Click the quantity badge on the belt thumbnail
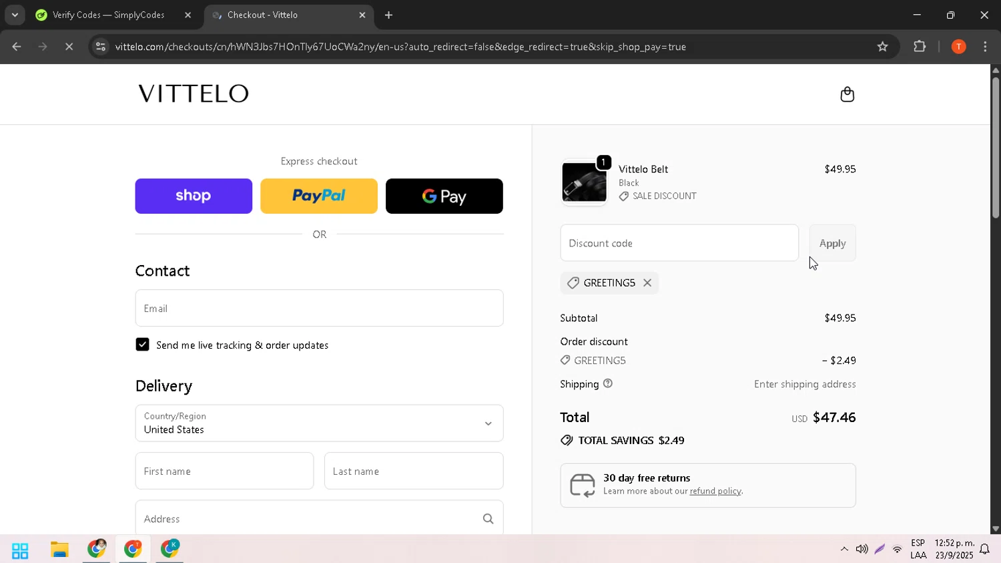The width and height of the screenshot is (1001, 563). pyautogui.click(x=603, y=162)
